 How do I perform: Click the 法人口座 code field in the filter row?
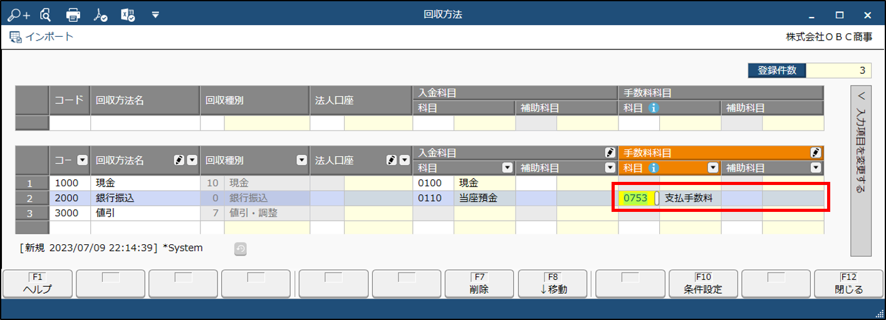(327, 122)
